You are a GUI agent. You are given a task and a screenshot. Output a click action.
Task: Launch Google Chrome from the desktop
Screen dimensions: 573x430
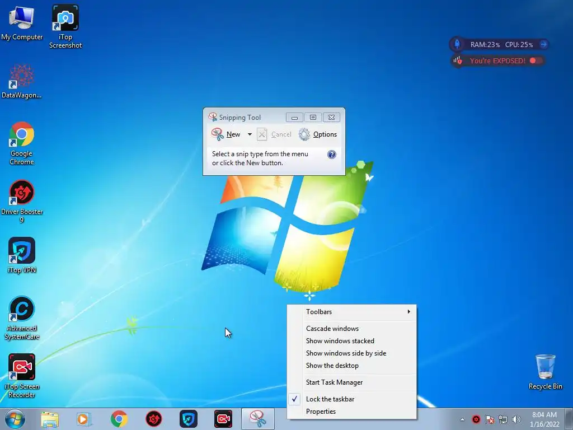point(22,143)
